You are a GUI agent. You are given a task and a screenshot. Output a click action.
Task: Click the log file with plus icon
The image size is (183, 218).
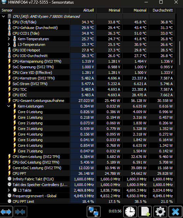click(x=145, y=212)
